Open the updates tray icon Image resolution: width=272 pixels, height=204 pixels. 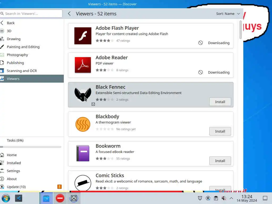click(208, 198)
